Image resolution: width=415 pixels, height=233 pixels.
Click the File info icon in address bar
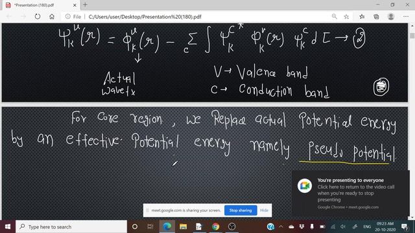click(x=68, y=16)
